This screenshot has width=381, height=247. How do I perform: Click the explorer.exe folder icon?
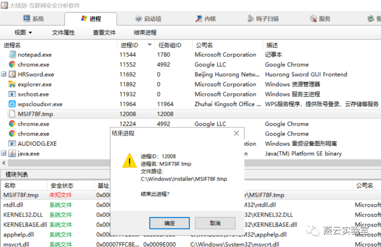click(x=12, y=84)
